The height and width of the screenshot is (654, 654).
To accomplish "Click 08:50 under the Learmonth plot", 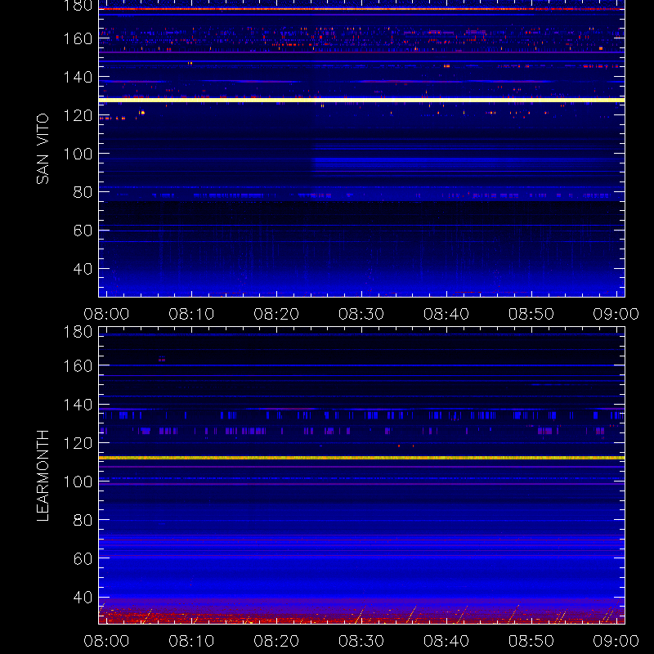I will 531,641.
